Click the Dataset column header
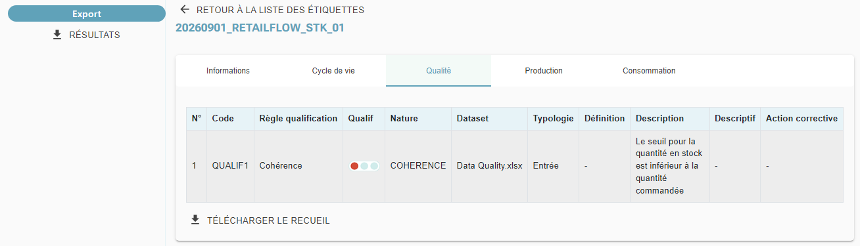Image resolution: width=860 pixels, height=246 pixels. [490, 119]
